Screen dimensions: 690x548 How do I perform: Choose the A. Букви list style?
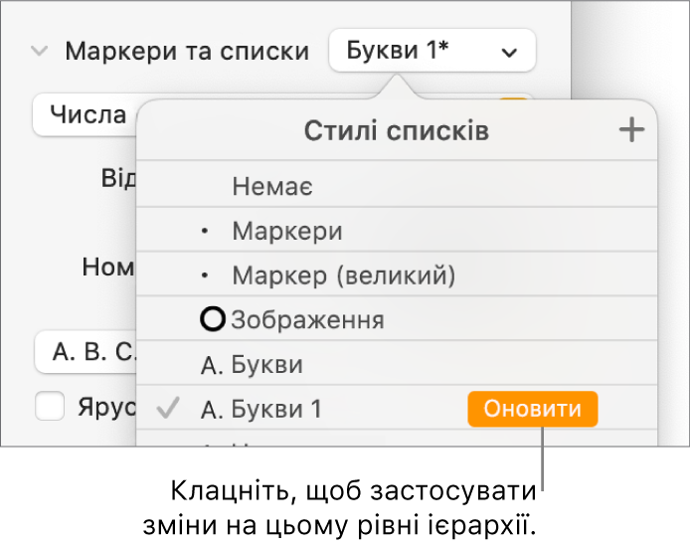click(x=397, y=364)
